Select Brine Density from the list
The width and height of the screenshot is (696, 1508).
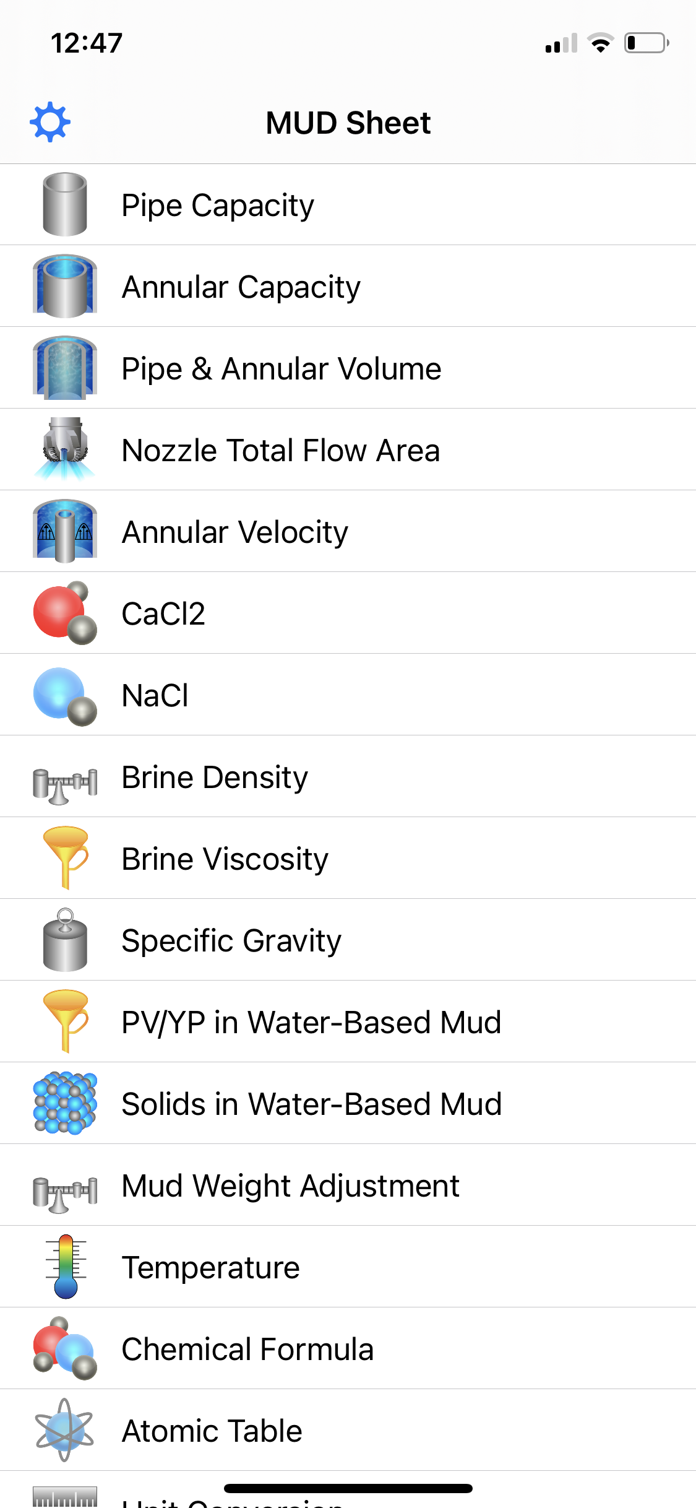[215, 778]
